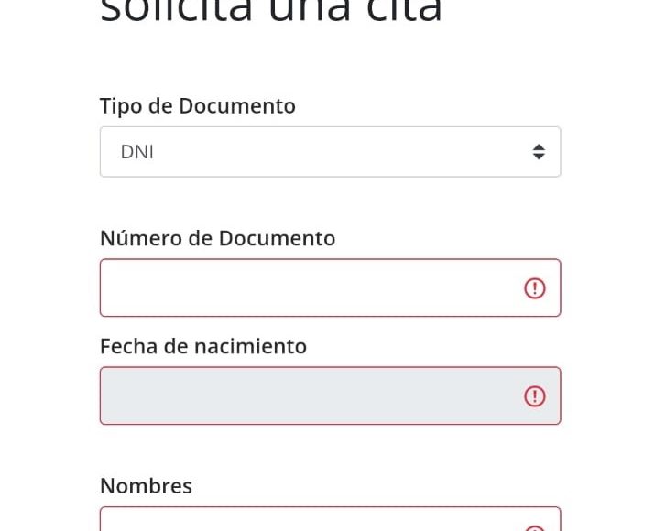
Task: Click the Fecha de nacimiento label
Action: click(203, 346)
